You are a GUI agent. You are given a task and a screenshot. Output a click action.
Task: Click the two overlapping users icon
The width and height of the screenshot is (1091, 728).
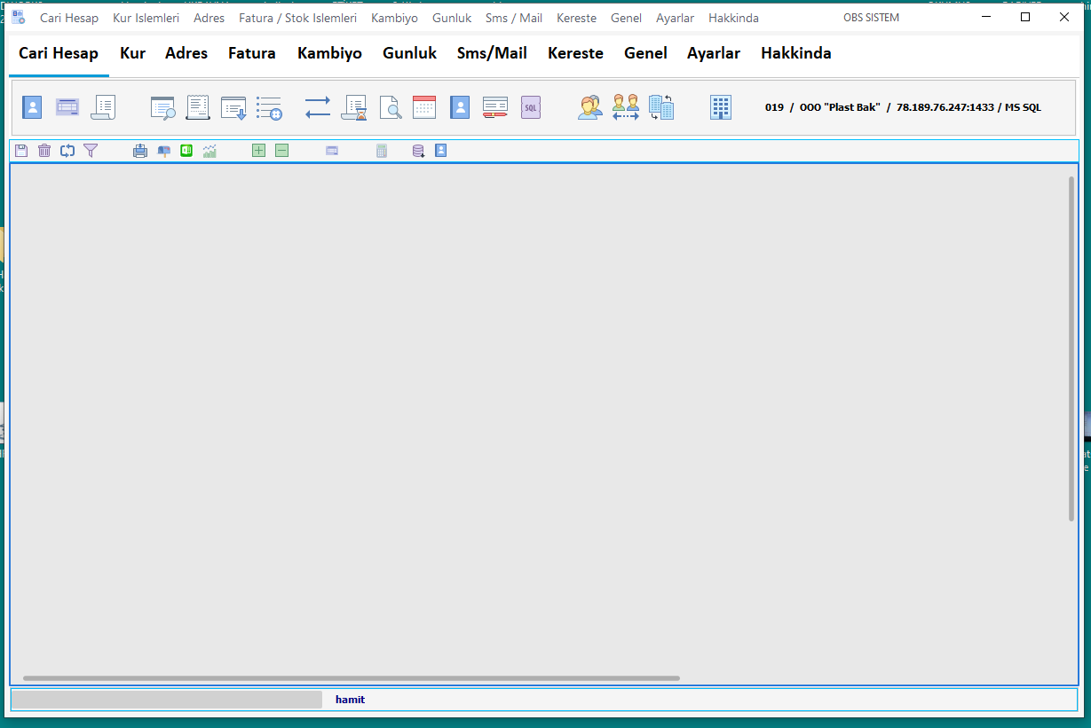(590, 107)
